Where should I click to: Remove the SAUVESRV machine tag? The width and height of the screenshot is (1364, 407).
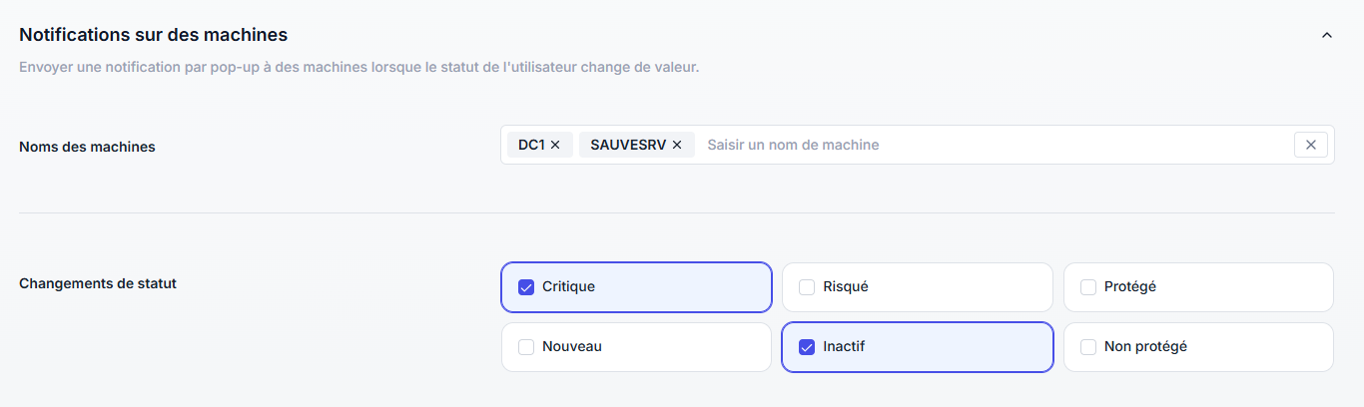point(677,145)
